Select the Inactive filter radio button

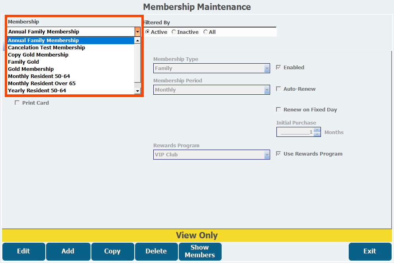click(174, 32)
